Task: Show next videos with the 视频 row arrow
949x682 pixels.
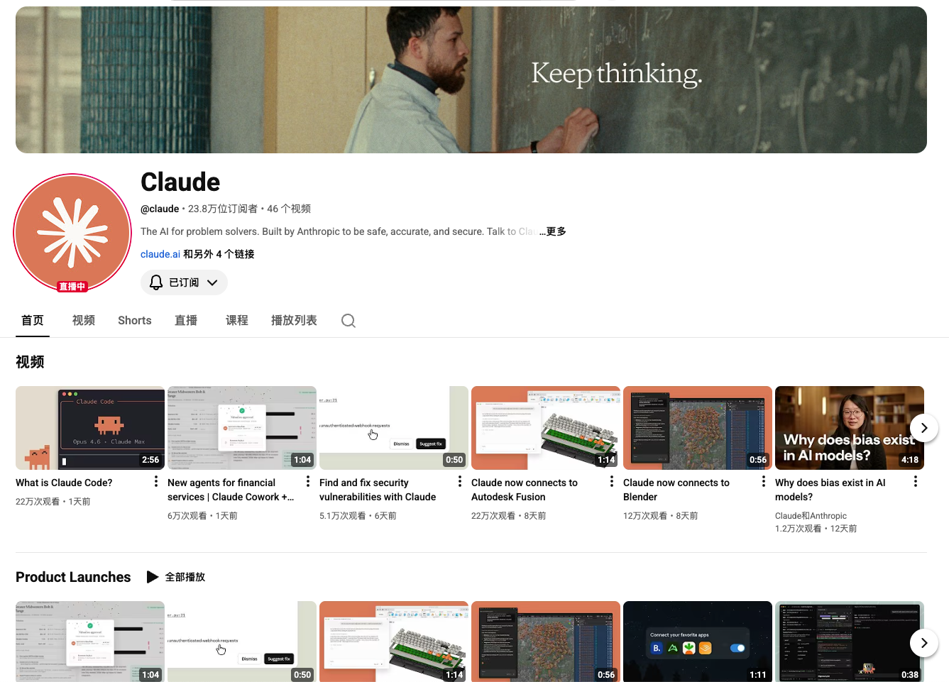Action: pos(924,428)
